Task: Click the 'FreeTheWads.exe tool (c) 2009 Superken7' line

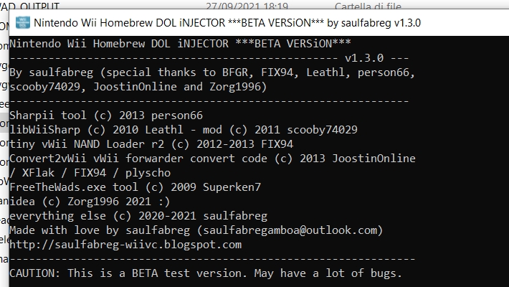Action: point(135,187)
